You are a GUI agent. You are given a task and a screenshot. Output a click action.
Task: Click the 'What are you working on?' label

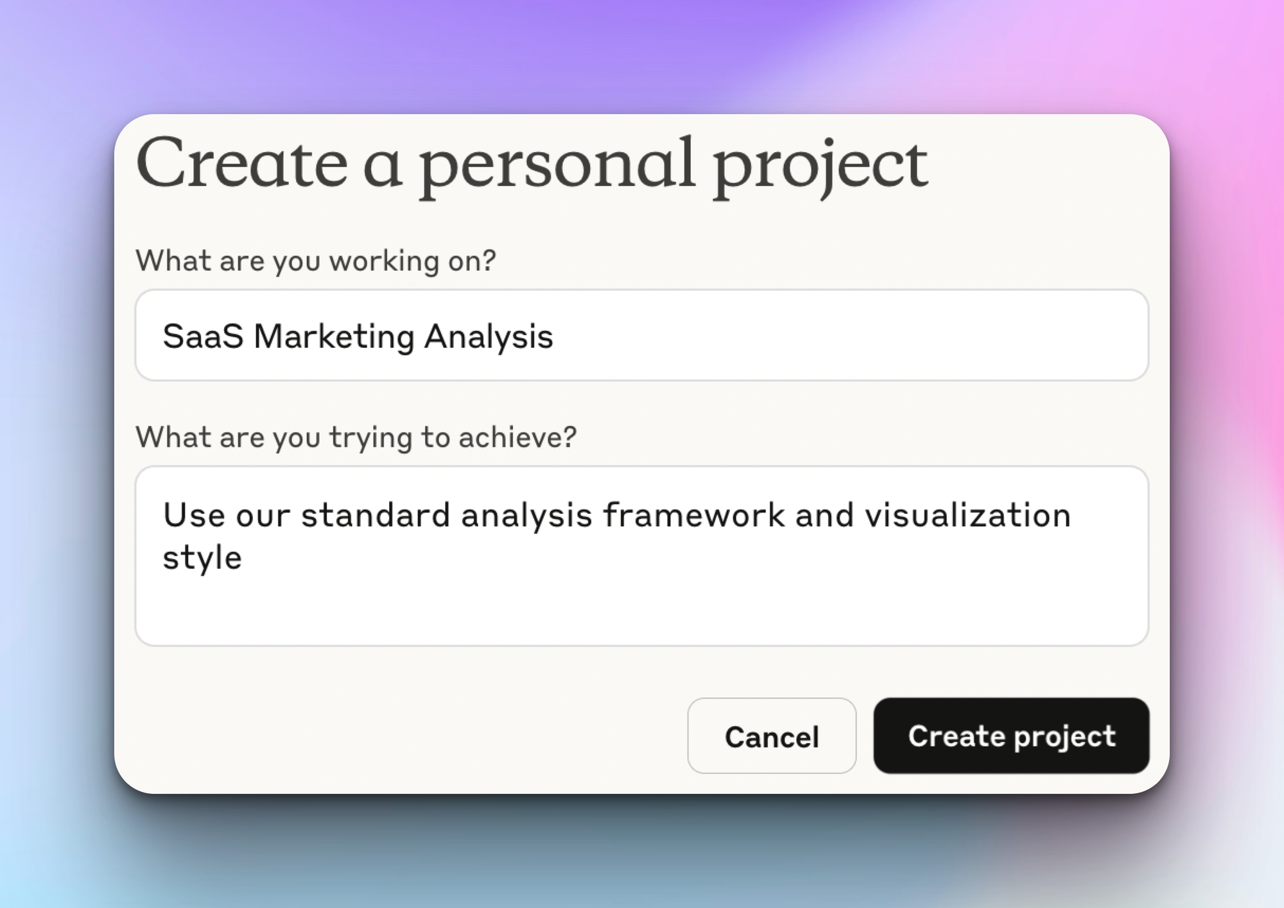click(315, 261)
